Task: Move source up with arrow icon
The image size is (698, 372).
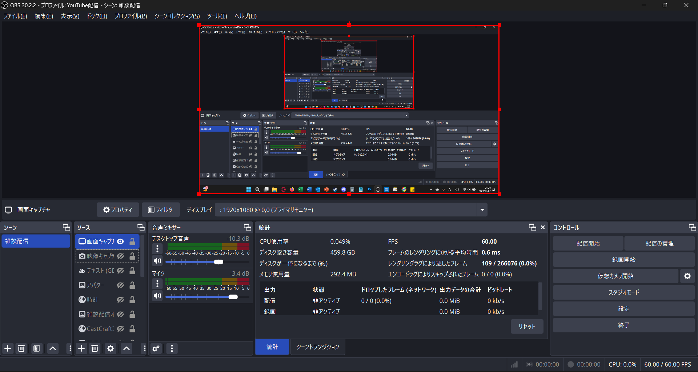Action: tap(127, 348)
